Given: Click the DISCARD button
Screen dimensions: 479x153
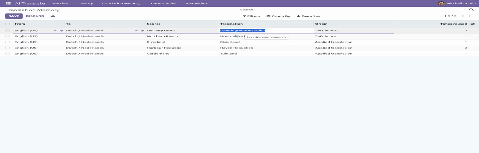Looking at the screenshot, I should [35, 16].
